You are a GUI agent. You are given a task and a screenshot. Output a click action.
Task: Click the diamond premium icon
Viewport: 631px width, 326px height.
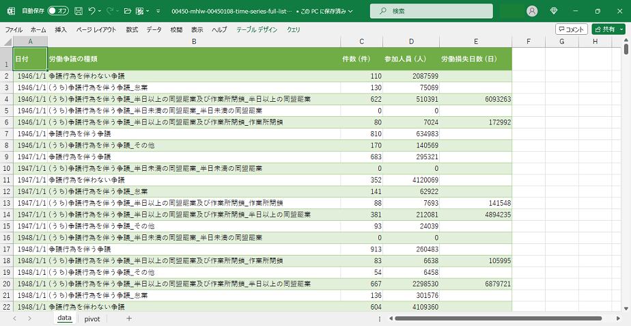554,11
